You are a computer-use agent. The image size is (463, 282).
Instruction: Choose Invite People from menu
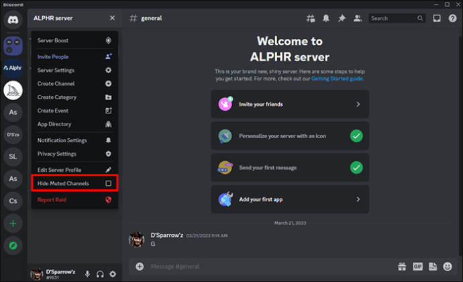click(74, 57)
